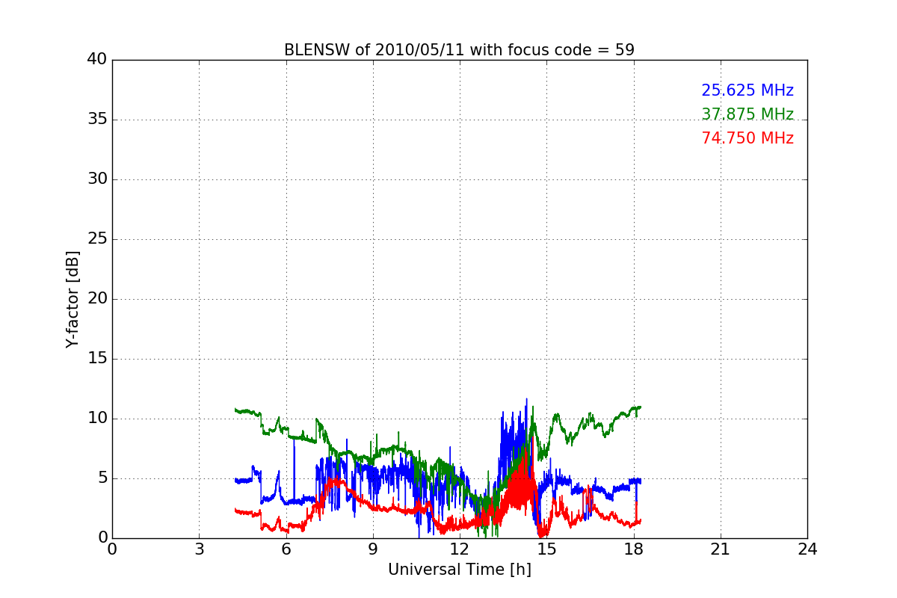
Task: Select the '37.875 MHz' green legend label
Action: (747, 114)
